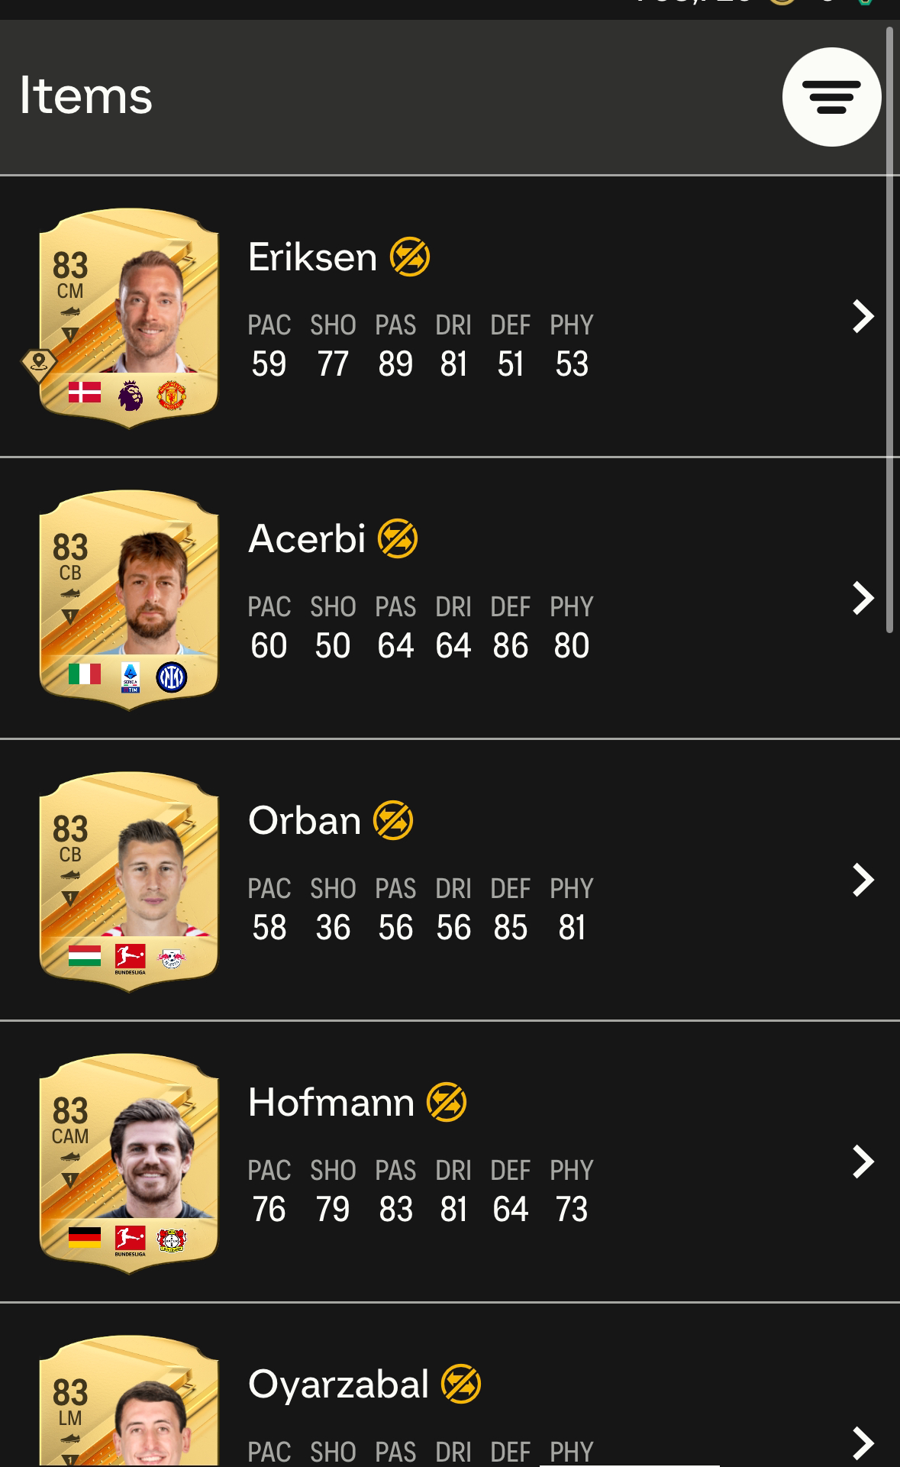
Task: Tap Oyarzabal's untradeable icon
Action: coord(461,1384)
